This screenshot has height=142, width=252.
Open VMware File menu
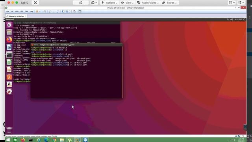tap(7, 11)
